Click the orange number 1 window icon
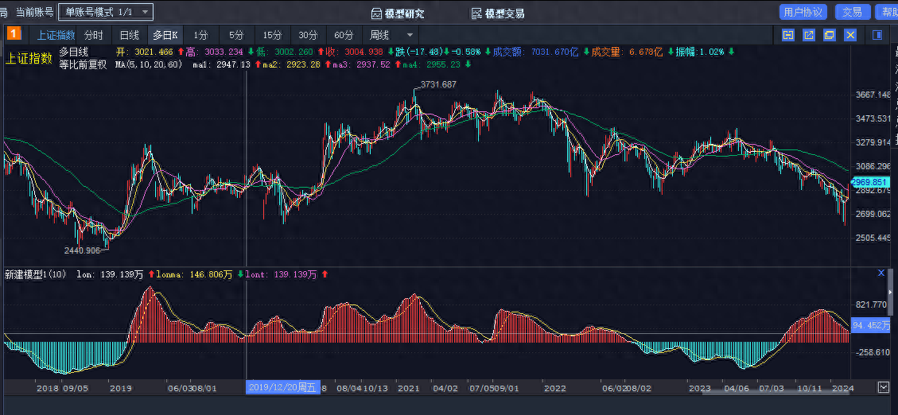The height and width of the screenshot is (415, 898). tap(14, 34)
